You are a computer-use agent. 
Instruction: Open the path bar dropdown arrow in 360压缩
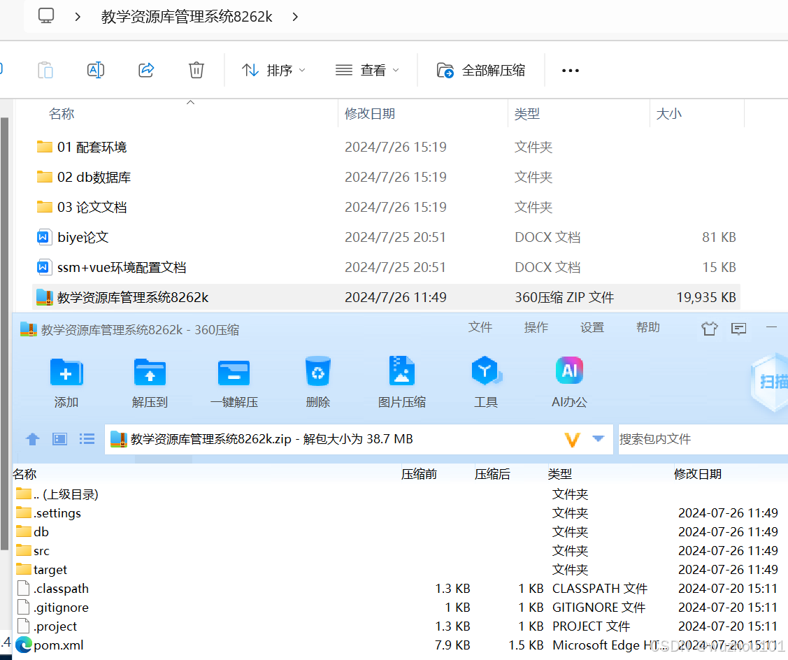coord(598,439)
